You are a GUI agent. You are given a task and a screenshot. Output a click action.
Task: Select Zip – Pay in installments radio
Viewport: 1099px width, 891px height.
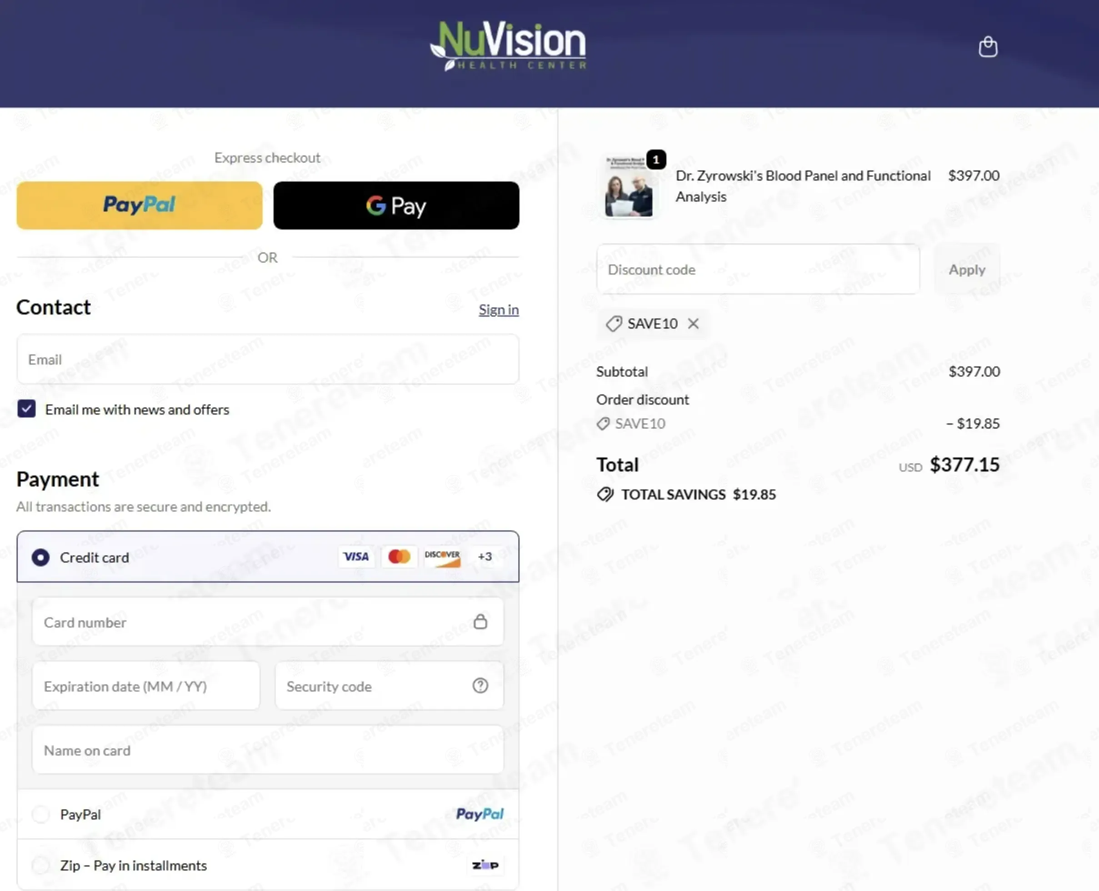pyautogui.click(x=40, y=866)
